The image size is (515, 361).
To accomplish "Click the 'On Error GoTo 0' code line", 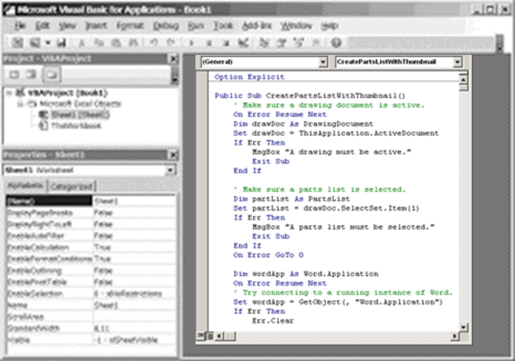I will tap(268, 255).
